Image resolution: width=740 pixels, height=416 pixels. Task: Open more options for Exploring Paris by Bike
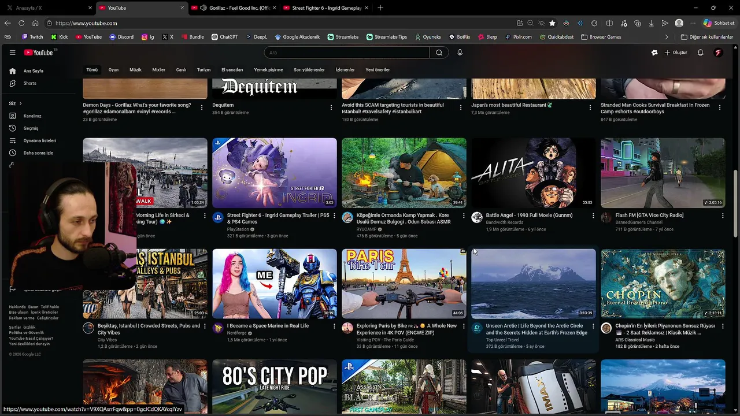[x=464, y=326]
